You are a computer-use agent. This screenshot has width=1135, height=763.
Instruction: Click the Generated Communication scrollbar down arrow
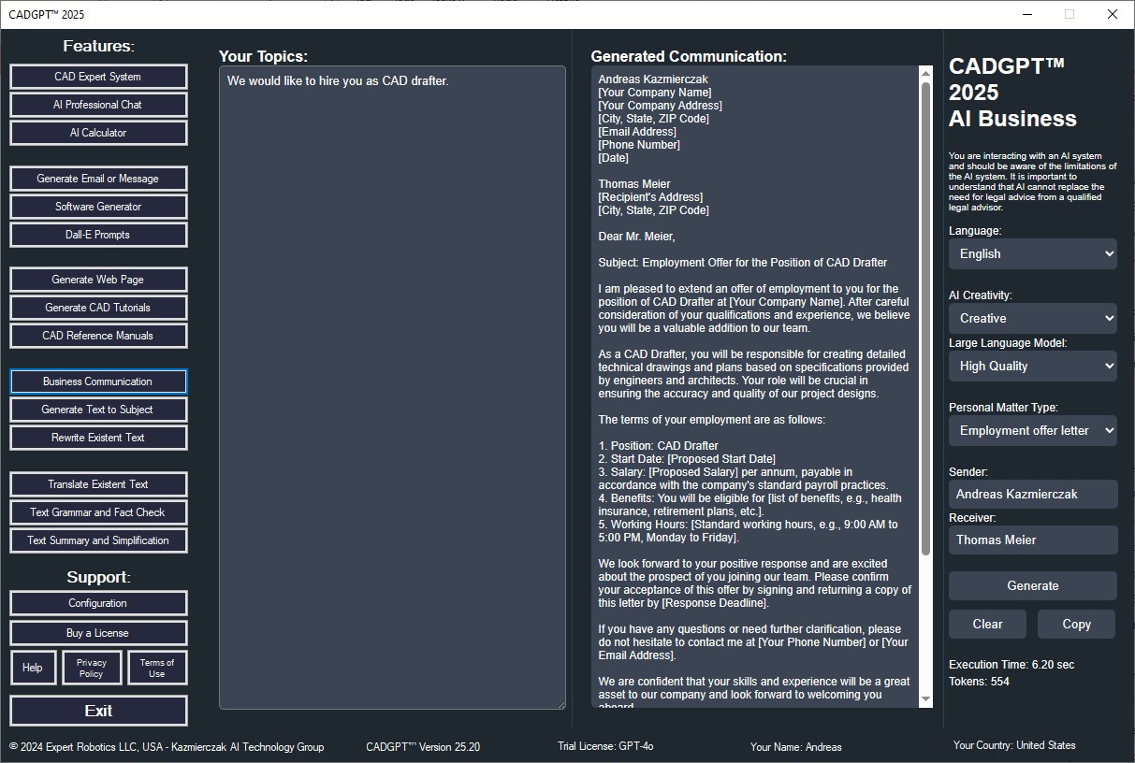click(x=925, y=699)
